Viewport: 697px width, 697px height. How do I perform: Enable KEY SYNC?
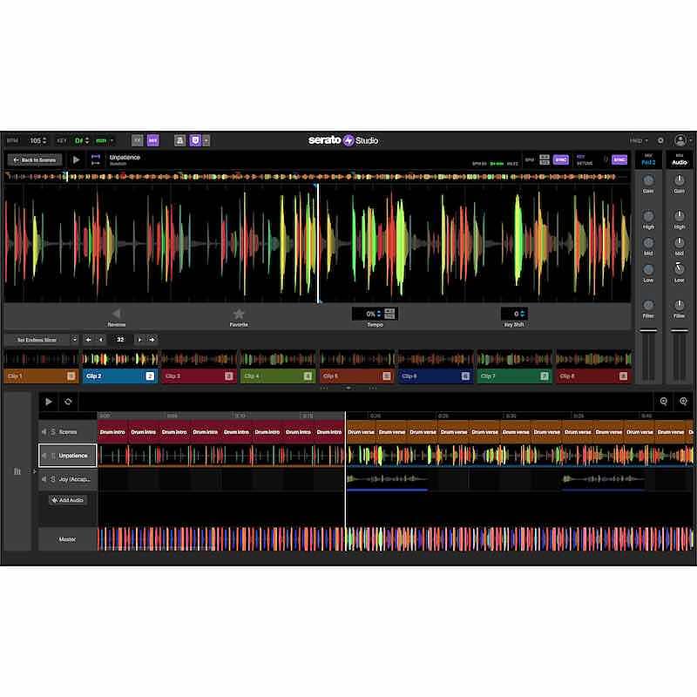coord(619,159)
